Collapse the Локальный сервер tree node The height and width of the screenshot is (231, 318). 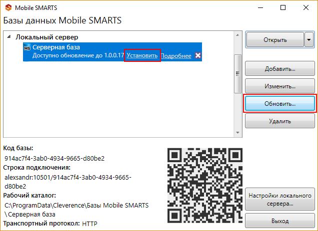point(9,37)
